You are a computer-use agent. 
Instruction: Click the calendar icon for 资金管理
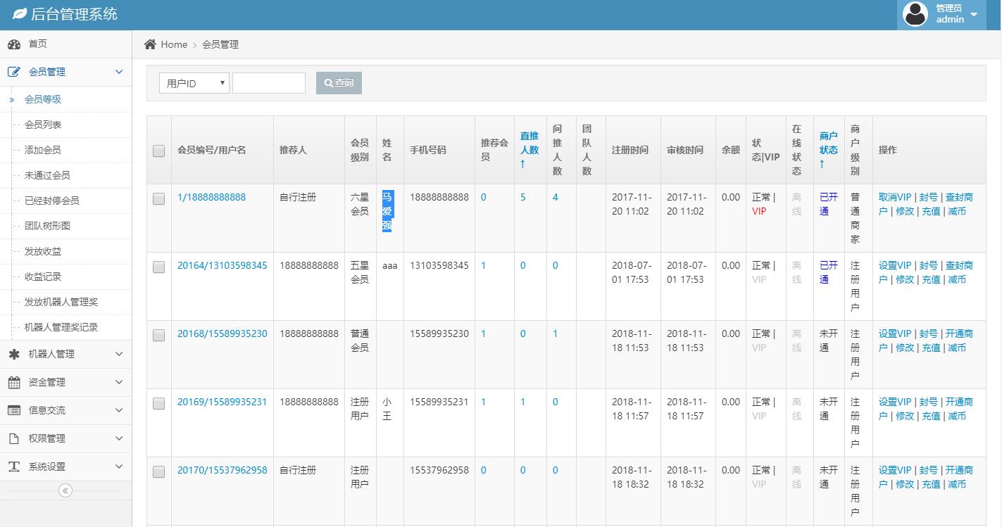(x=14, y=383)
